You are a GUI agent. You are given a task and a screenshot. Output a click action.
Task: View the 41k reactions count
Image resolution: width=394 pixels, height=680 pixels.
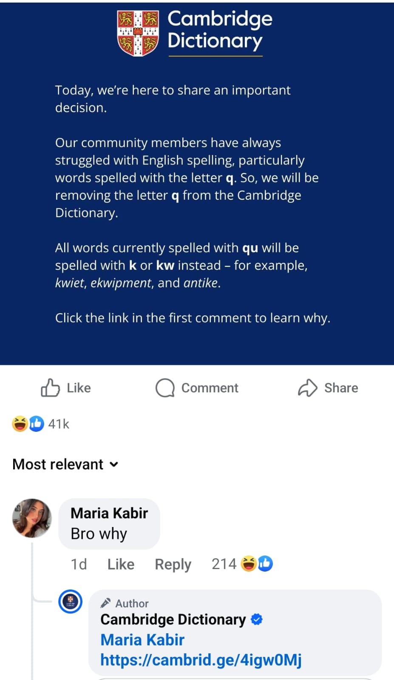coord(59,424)
